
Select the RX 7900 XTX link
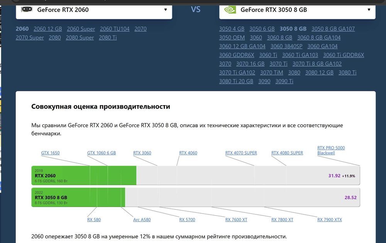pos(329,220)
